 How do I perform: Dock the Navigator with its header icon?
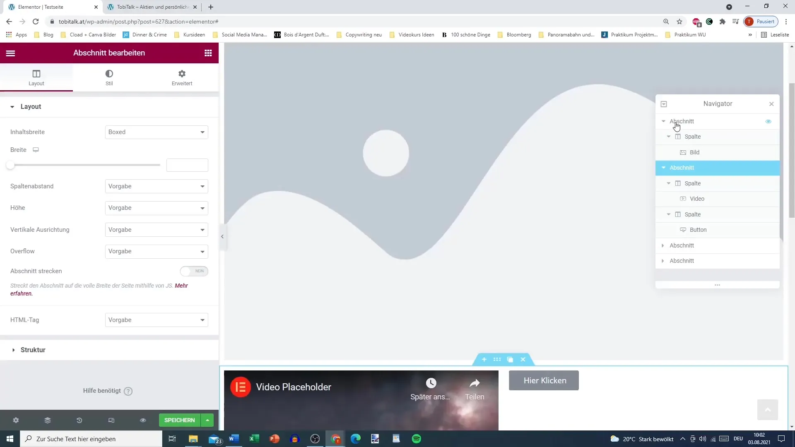click(x=664, y=104)
